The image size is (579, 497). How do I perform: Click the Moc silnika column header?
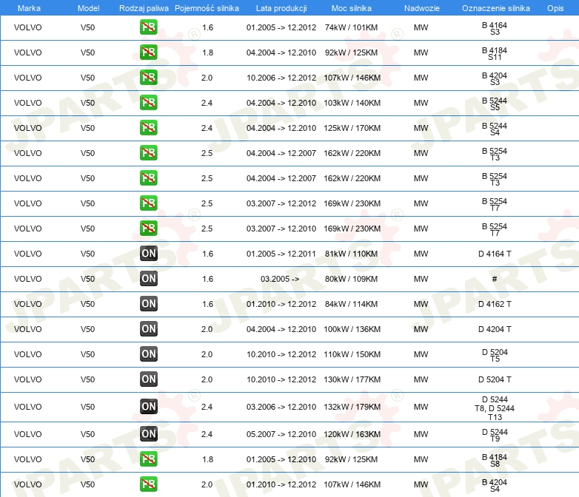[352, 8]
